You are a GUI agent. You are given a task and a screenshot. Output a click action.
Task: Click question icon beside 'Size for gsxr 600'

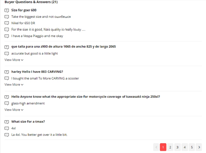click(7, 10)
